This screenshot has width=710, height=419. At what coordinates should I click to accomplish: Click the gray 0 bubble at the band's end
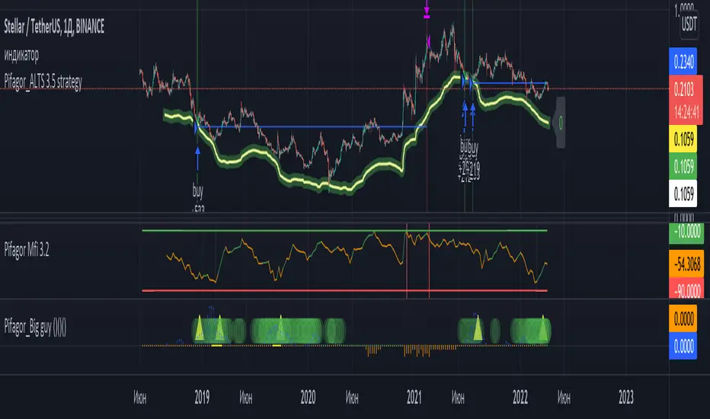pos(561,120)
